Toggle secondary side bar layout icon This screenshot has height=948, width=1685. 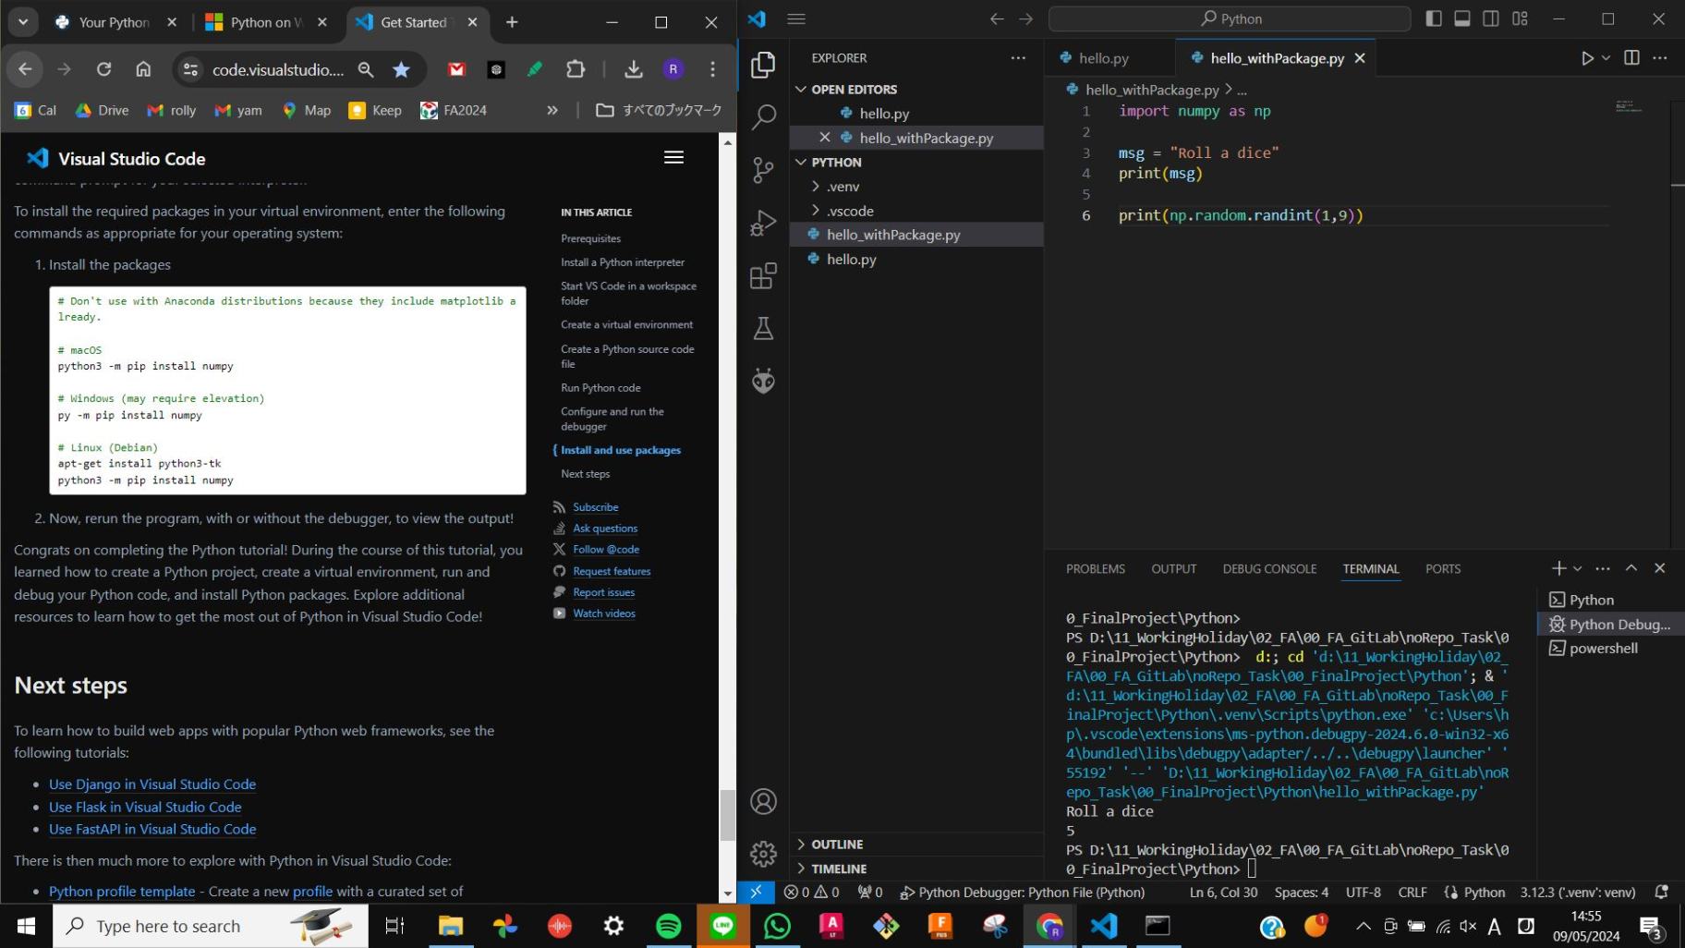click(x=1491, y=18)
